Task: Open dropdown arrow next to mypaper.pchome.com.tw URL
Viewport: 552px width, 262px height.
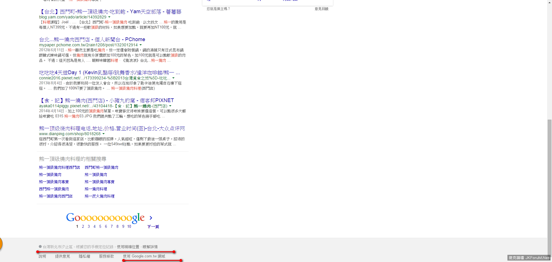Action: coord(141,45)
